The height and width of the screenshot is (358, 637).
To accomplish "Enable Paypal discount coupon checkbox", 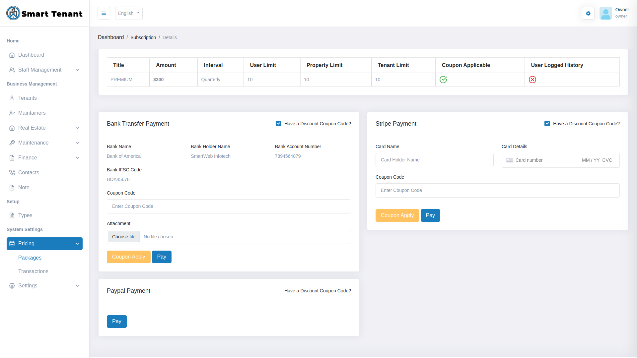I will (278, 290).
